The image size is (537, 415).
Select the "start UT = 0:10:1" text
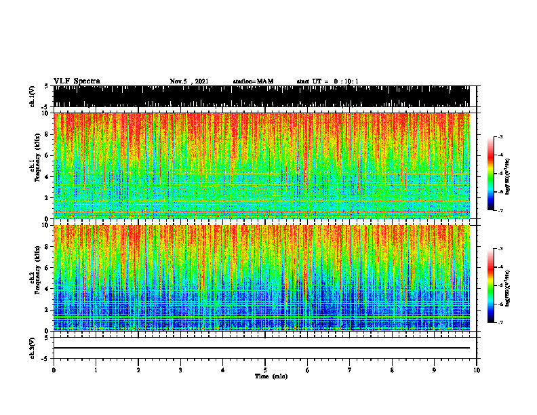pos(327,81)
